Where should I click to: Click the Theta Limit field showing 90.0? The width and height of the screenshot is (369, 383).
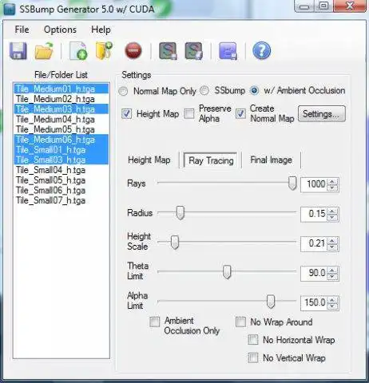pyautogui.click(x=315, y=274)
